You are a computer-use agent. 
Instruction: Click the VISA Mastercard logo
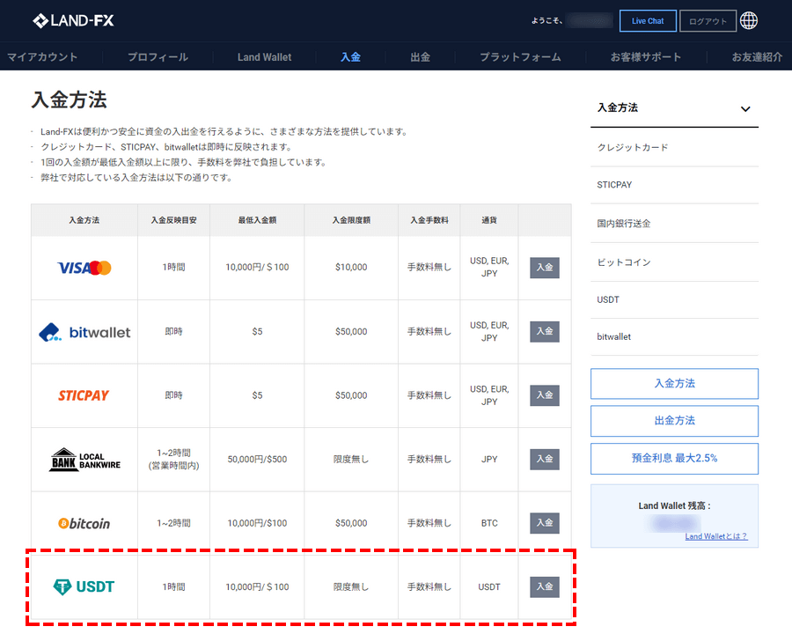(x=84, y=268)
